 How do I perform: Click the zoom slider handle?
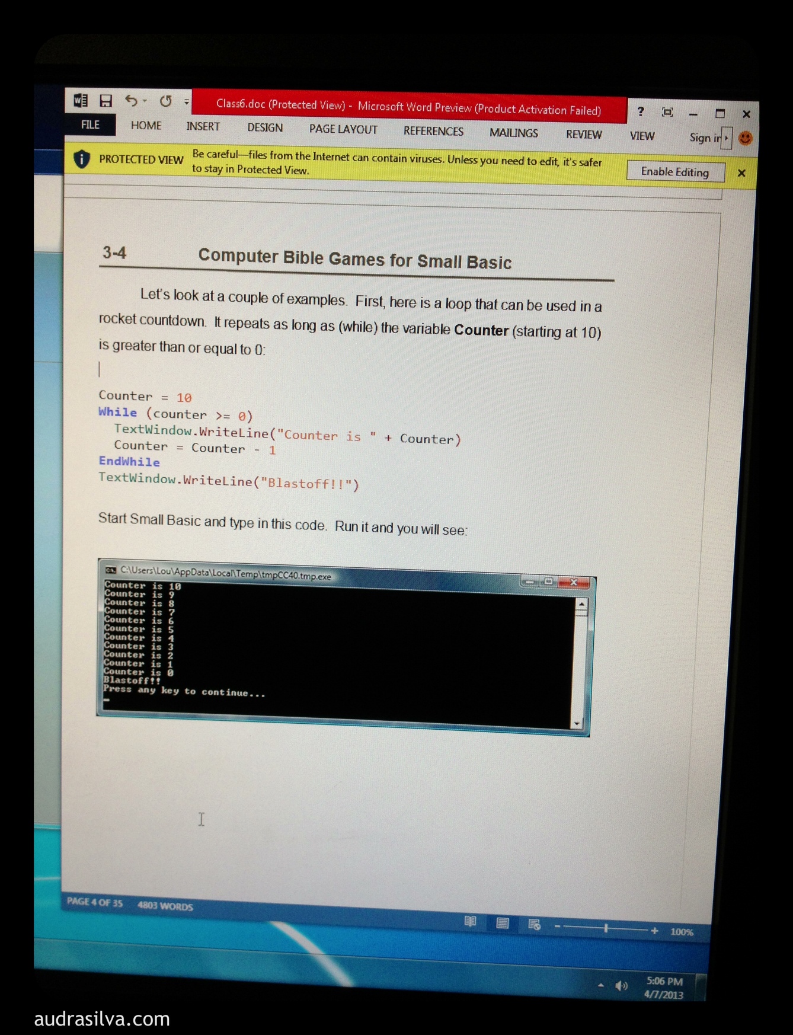[x=606, y=928]
